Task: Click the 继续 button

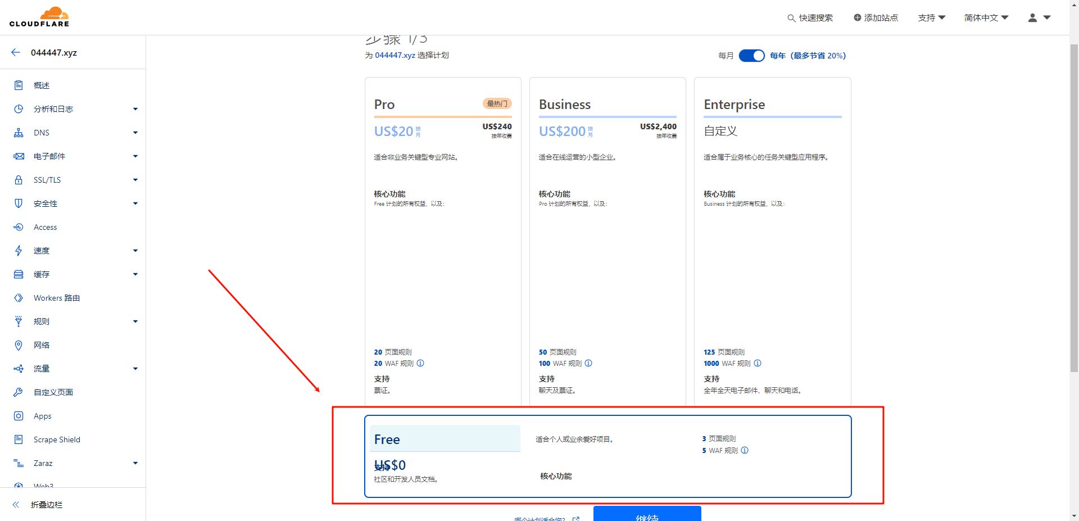Action: point(647,516)
